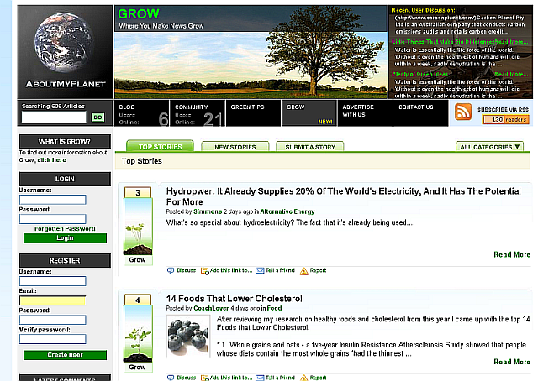Click Grow button under story 3

click(x=138, y=260)
